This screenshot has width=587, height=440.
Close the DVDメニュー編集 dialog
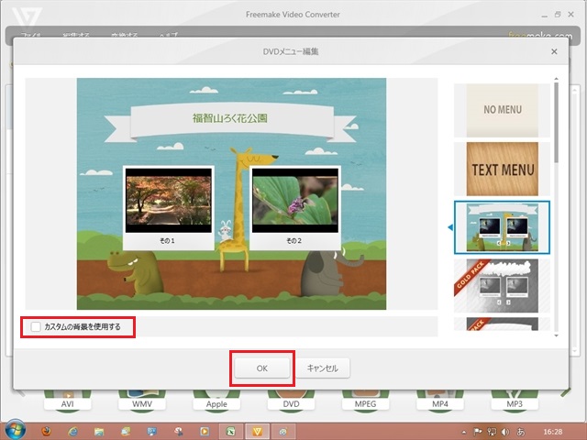pyautogui.click(x=554, y=52)
